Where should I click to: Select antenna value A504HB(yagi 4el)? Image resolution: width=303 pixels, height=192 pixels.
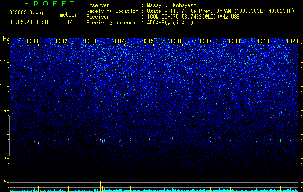coord(170,23)
